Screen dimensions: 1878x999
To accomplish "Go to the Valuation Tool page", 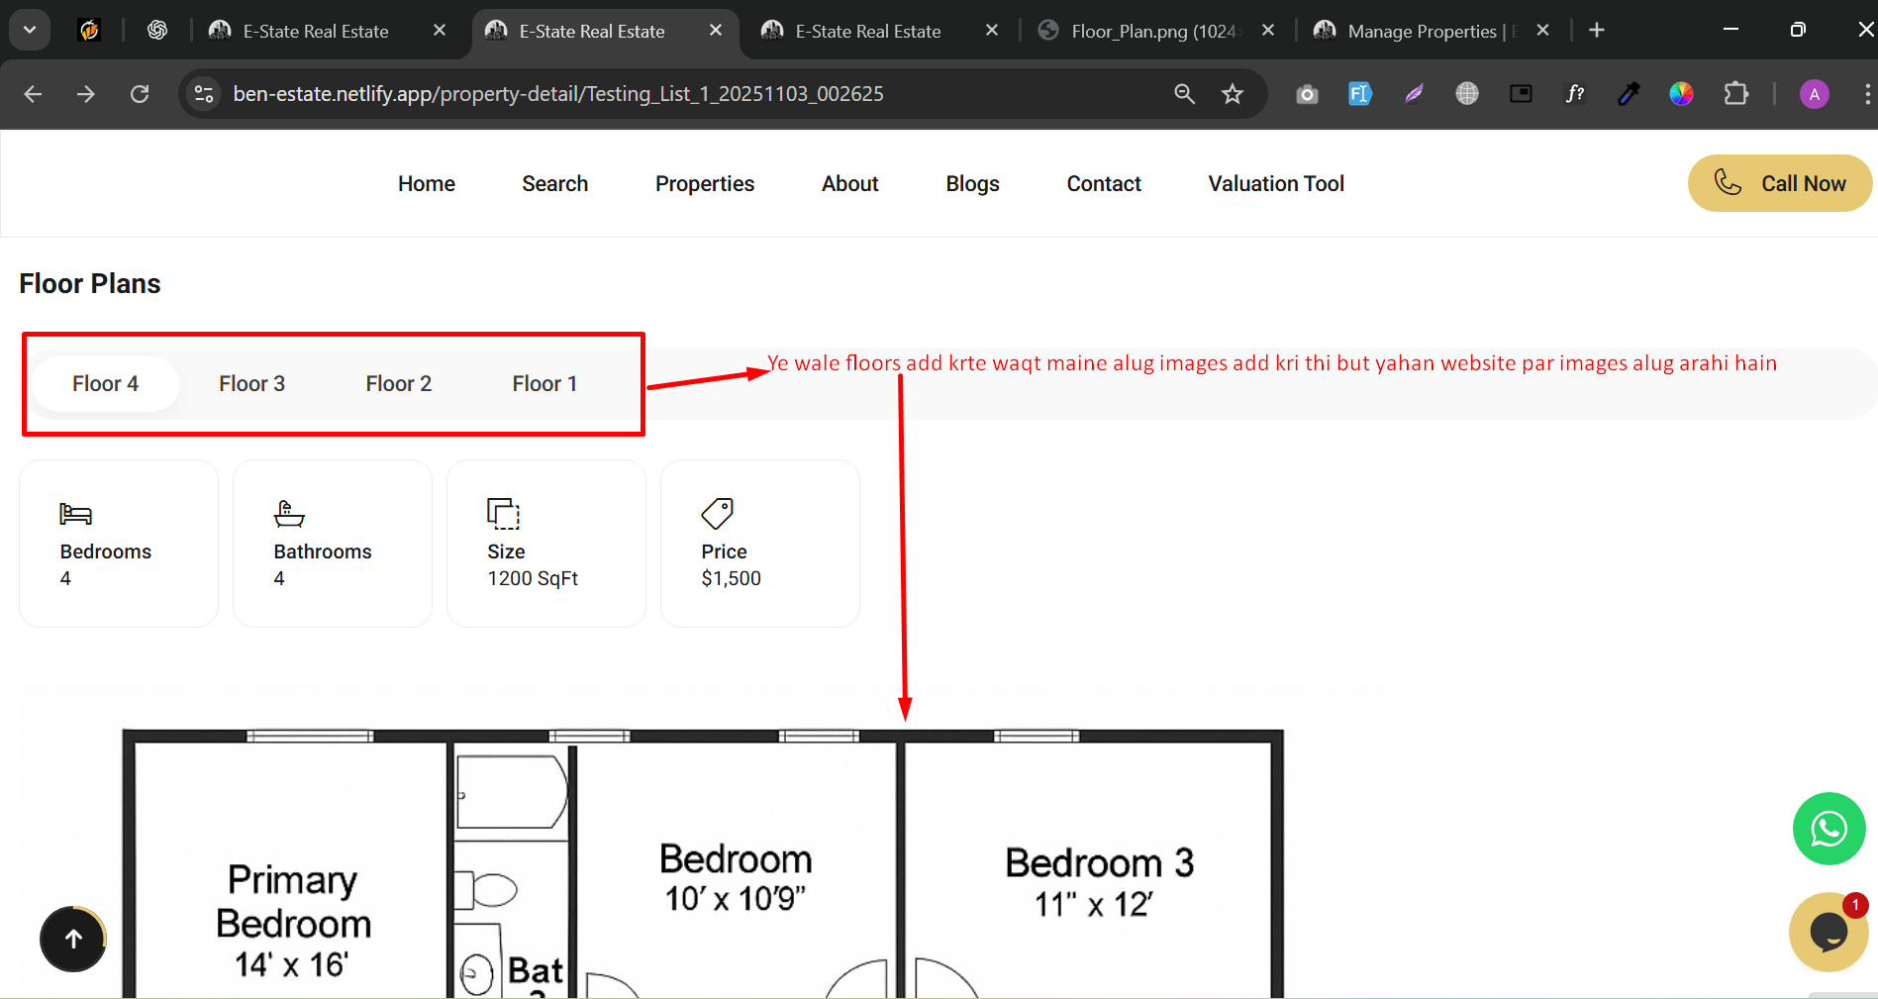I will (1275, 184).
